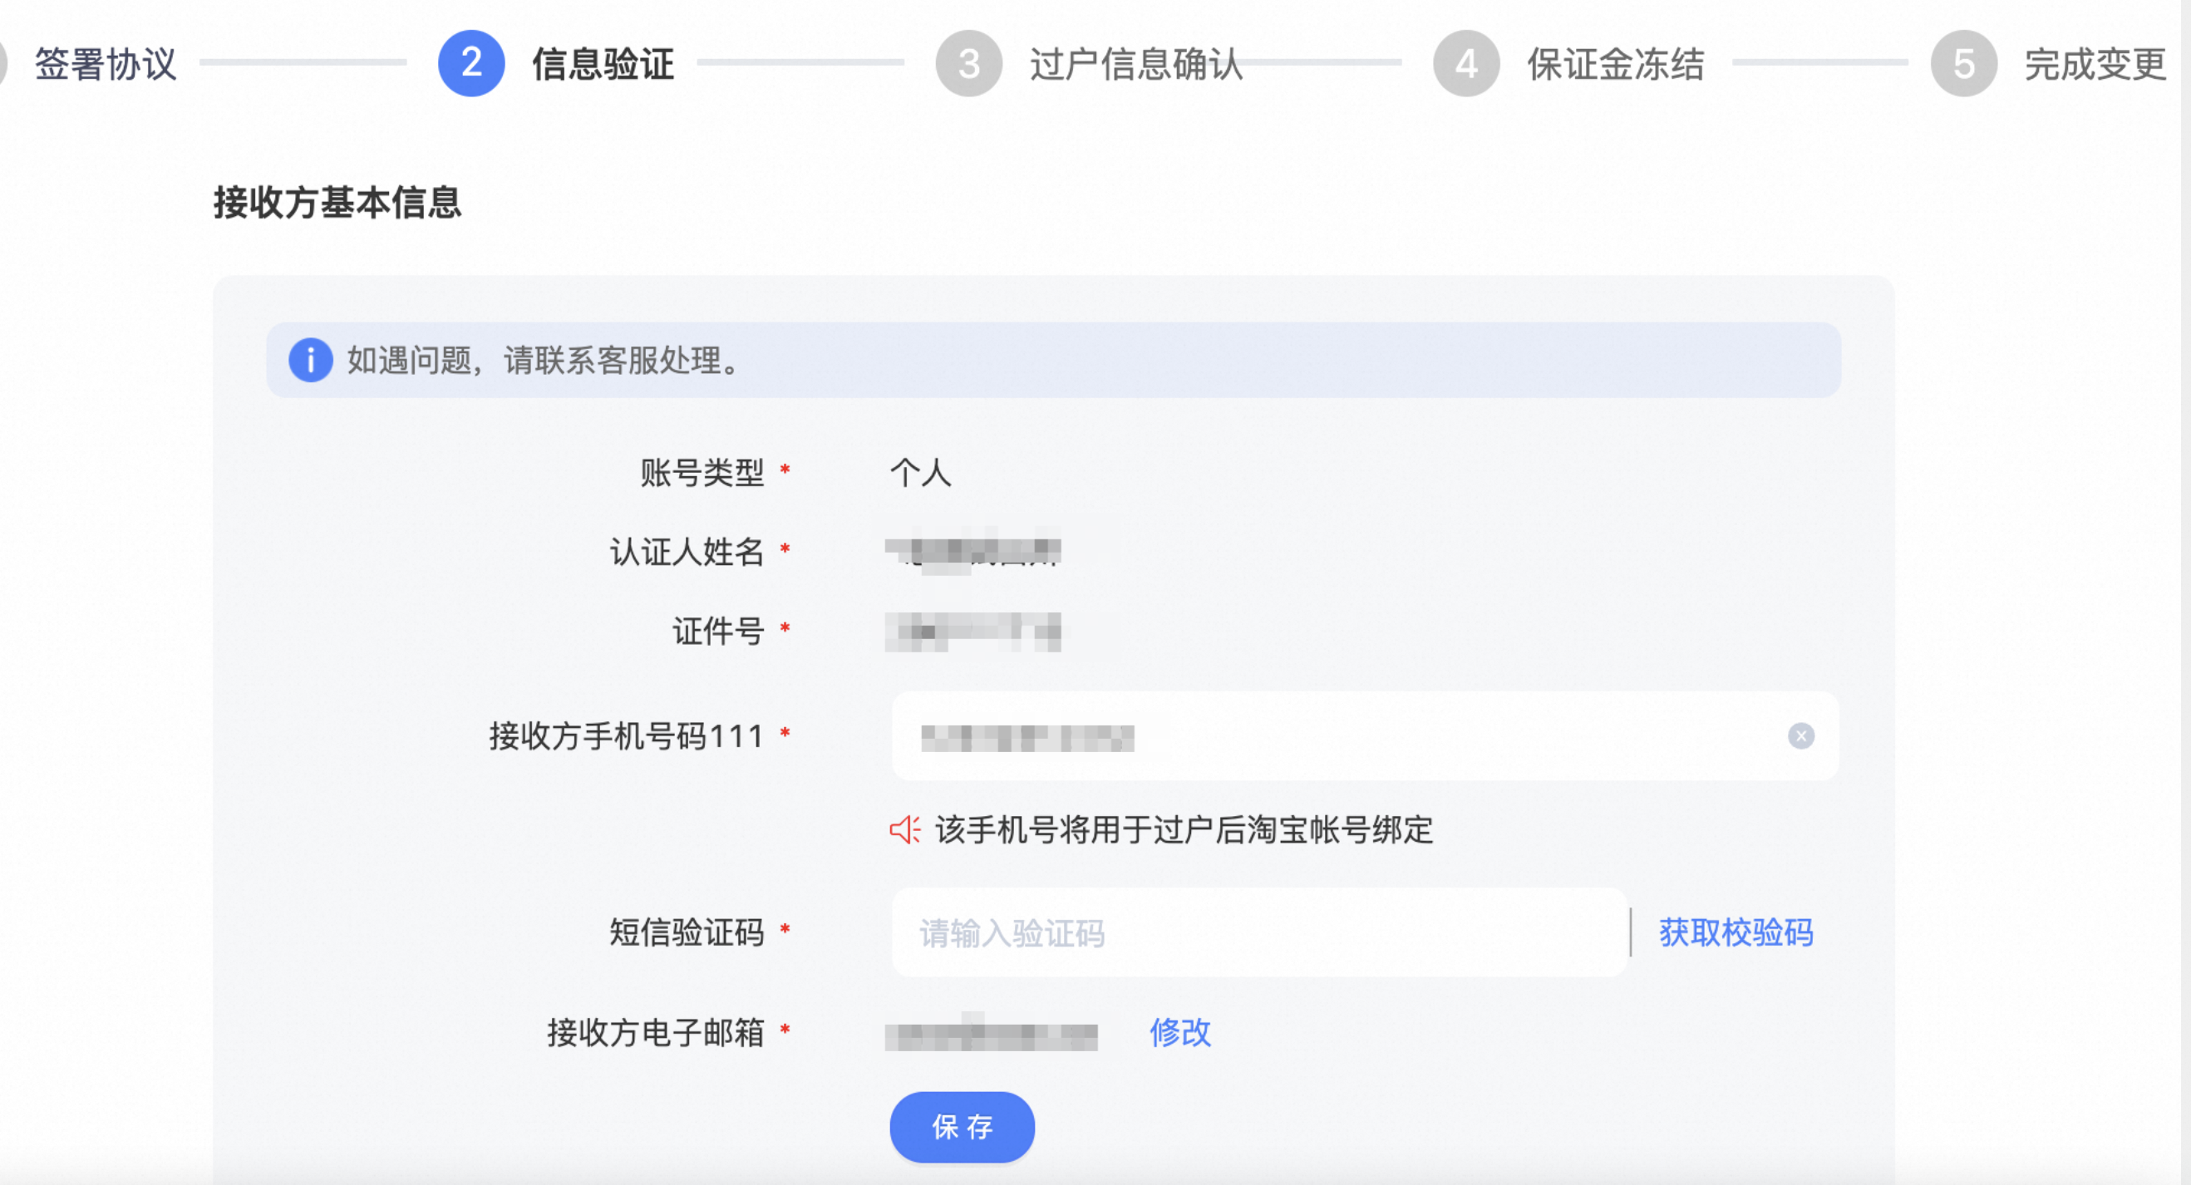Focus the 接收方手机号码 input field

click(x=1365, y=736)
